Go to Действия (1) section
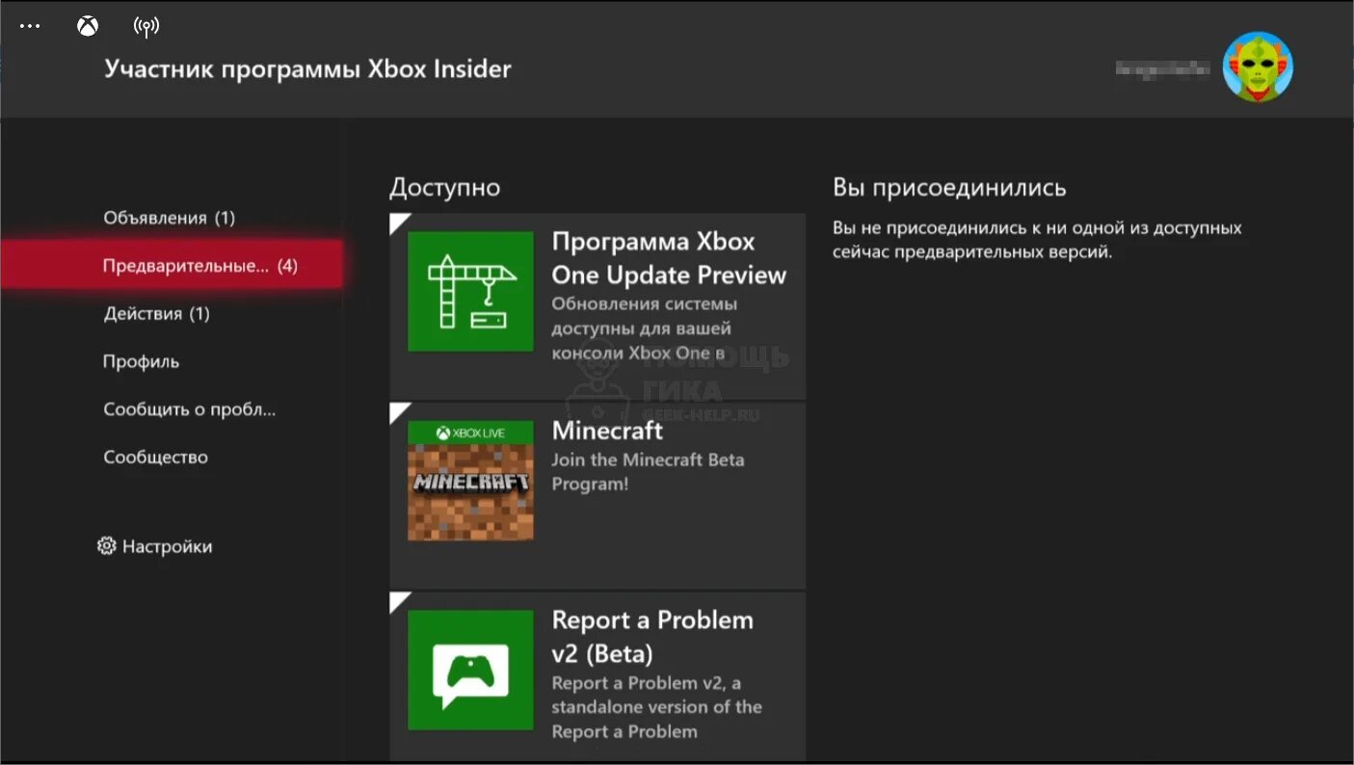 coord(156,313)
